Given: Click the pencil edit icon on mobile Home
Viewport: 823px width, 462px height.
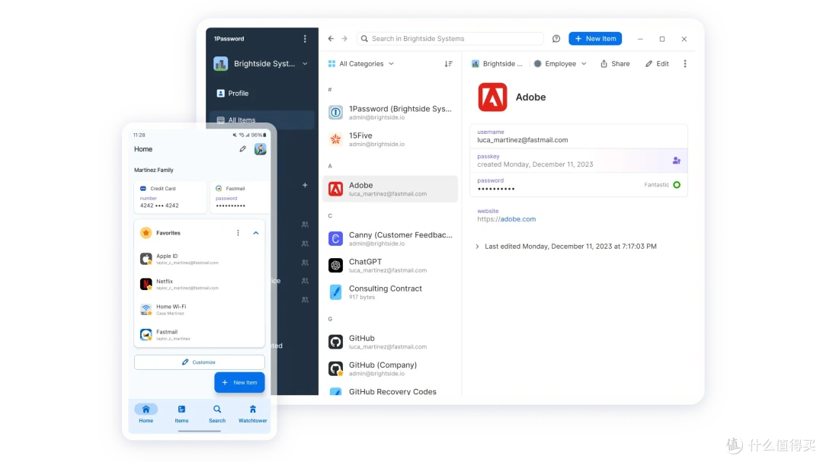Looking at the screenshot, I should (x=242, y=149).
